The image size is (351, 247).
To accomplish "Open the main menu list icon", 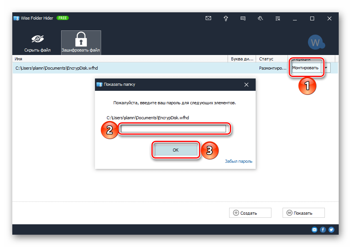I will 278,18.
